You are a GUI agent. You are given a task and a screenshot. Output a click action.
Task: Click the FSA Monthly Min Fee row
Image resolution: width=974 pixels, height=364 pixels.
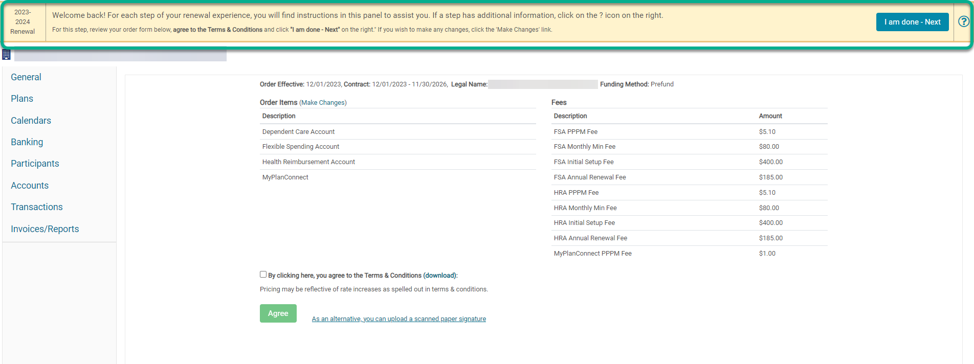(x=690, y=147)
